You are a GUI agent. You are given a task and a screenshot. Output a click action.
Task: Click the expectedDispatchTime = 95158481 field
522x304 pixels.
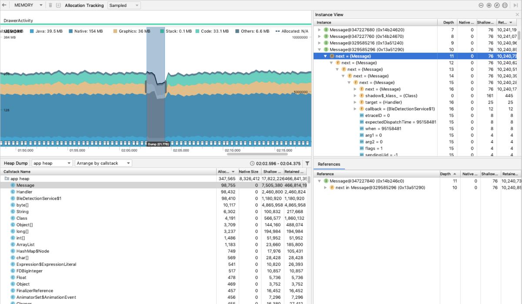[x=401, y=122]
